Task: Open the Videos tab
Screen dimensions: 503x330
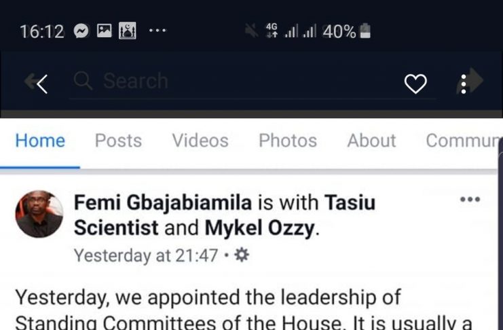Action: [200, 141]
